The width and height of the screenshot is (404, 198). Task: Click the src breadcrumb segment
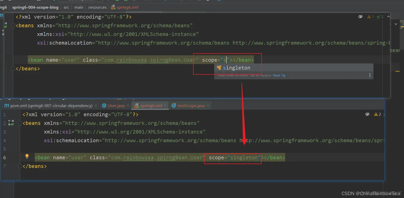(x=66, y=7)
